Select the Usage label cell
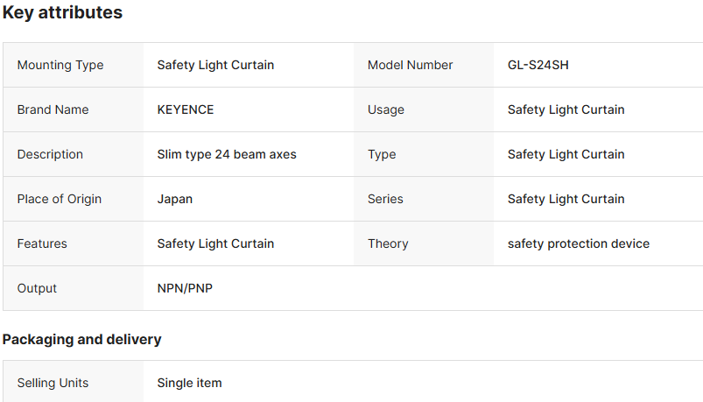Viewport: 703px width, 402px height. click(x=386, y=109)
